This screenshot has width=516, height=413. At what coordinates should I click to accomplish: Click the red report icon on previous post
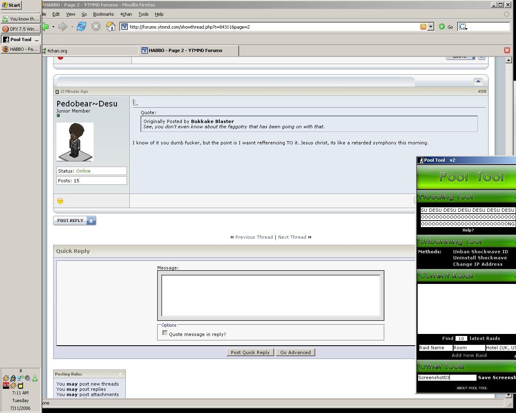click(x=60, y=58)
